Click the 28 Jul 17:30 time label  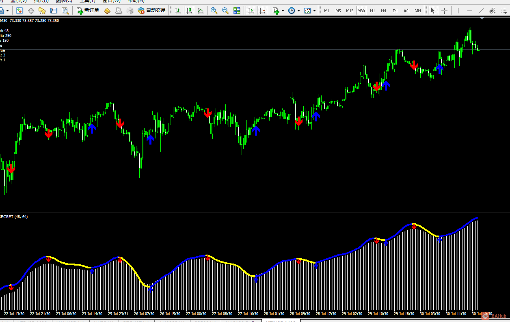click(326, 314)
